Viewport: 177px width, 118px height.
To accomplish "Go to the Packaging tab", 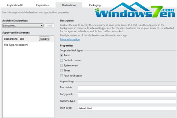I will point(95,5).
